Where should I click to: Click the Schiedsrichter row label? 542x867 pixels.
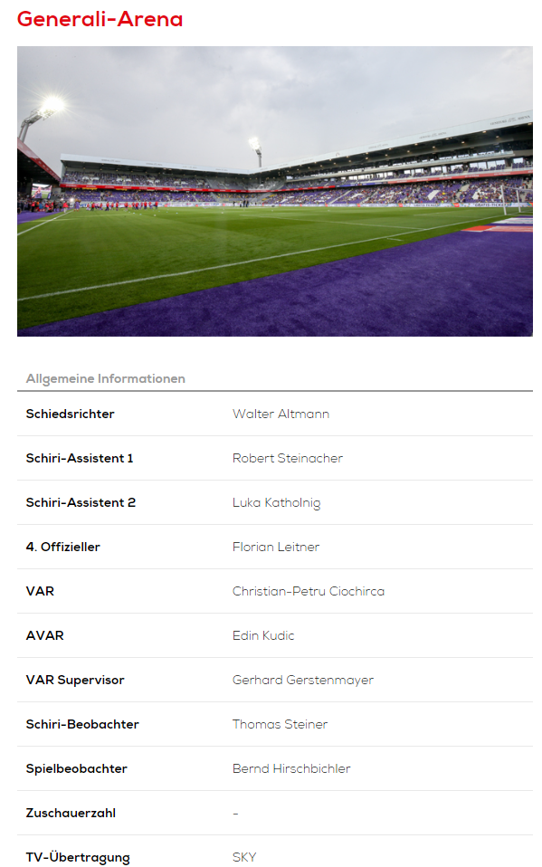(x=71, y=414)
